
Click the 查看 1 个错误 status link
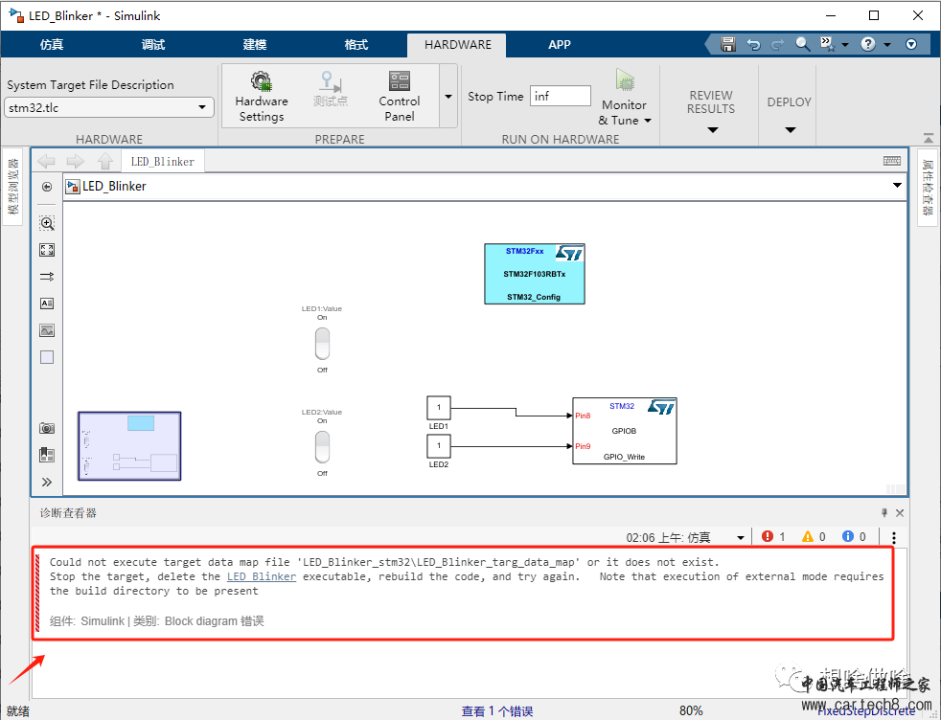[497, 711]
